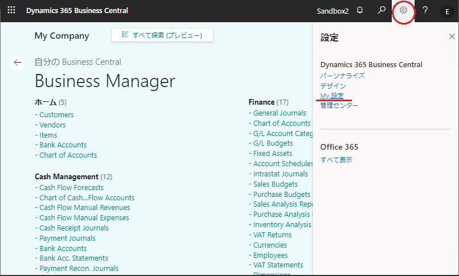
Task: Open the デザイン link
Action: [x=333, y=86]
